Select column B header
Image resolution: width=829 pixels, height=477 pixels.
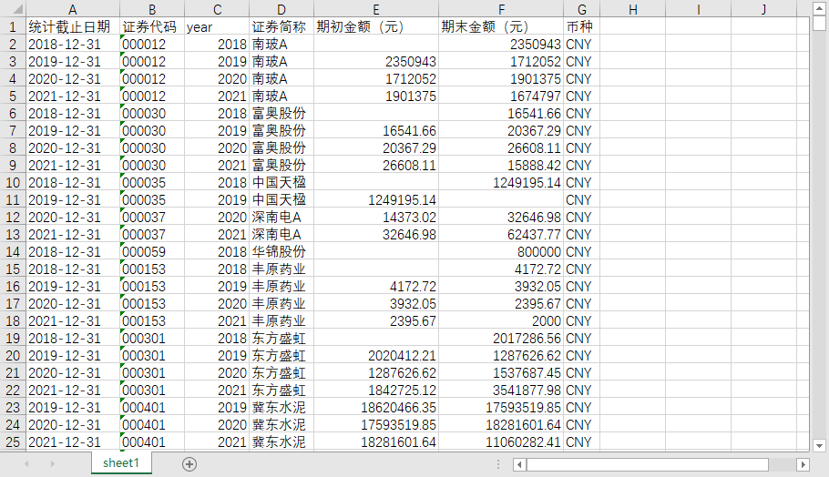coord(151,10)
